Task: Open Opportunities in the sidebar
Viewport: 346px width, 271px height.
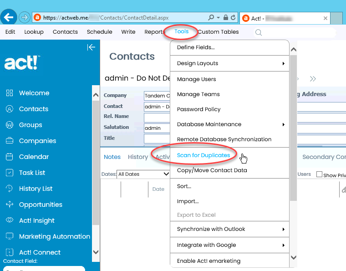Action: tap(41, 205)
